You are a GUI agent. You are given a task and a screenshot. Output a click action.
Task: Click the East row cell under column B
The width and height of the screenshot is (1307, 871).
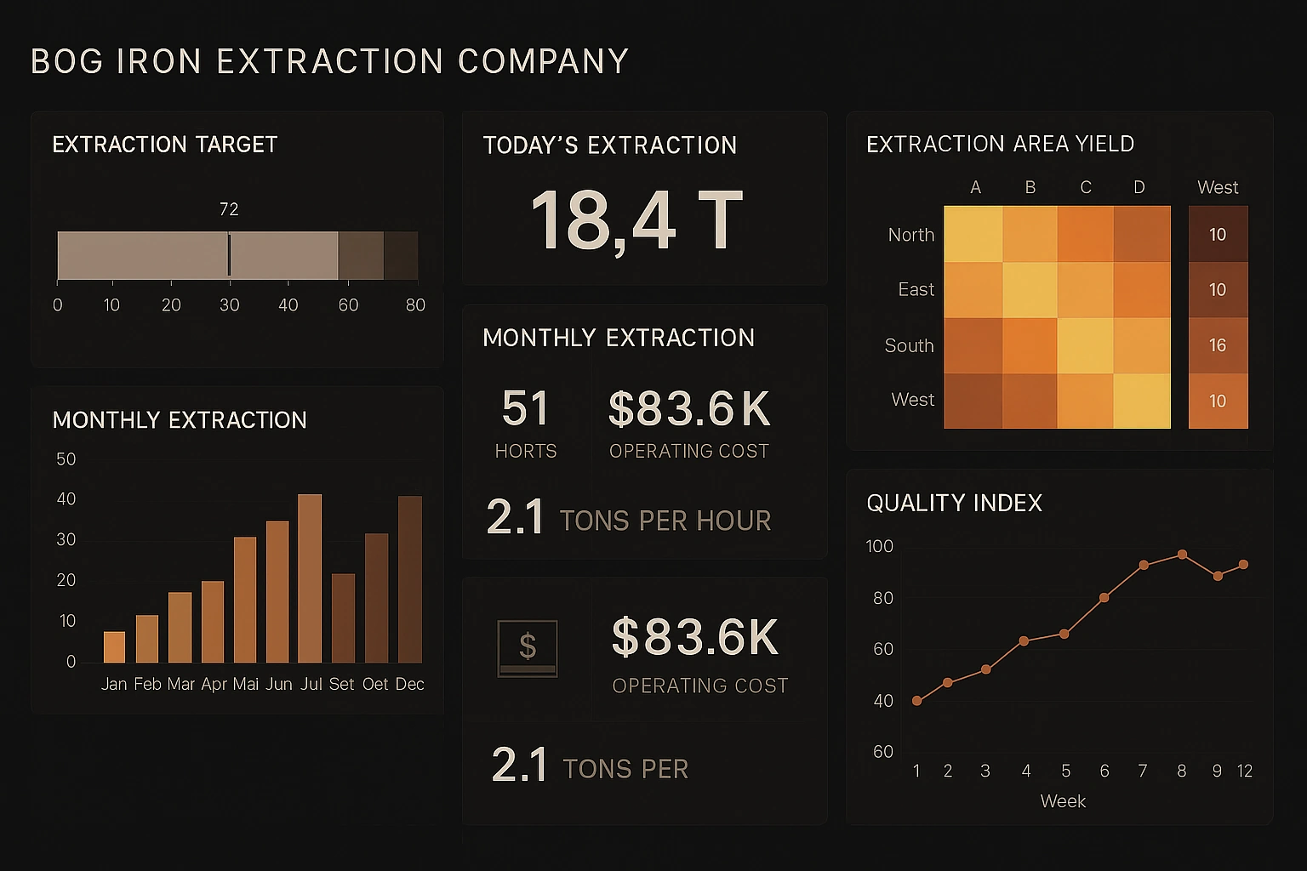[x=1030, y=290]
